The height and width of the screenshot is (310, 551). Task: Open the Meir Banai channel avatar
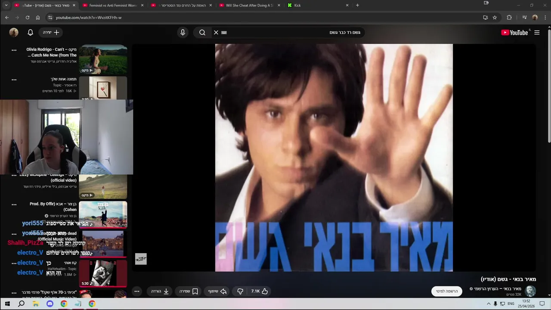(x=530, y=291)
